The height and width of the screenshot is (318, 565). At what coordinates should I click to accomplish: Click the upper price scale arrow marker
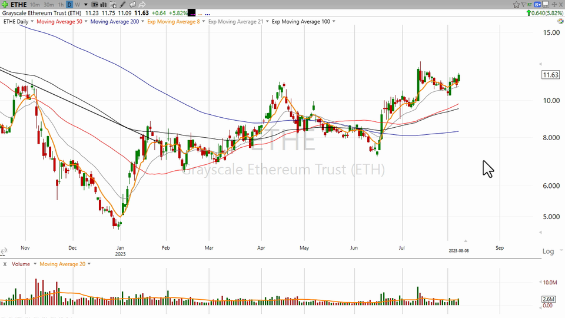coord(540,64)
